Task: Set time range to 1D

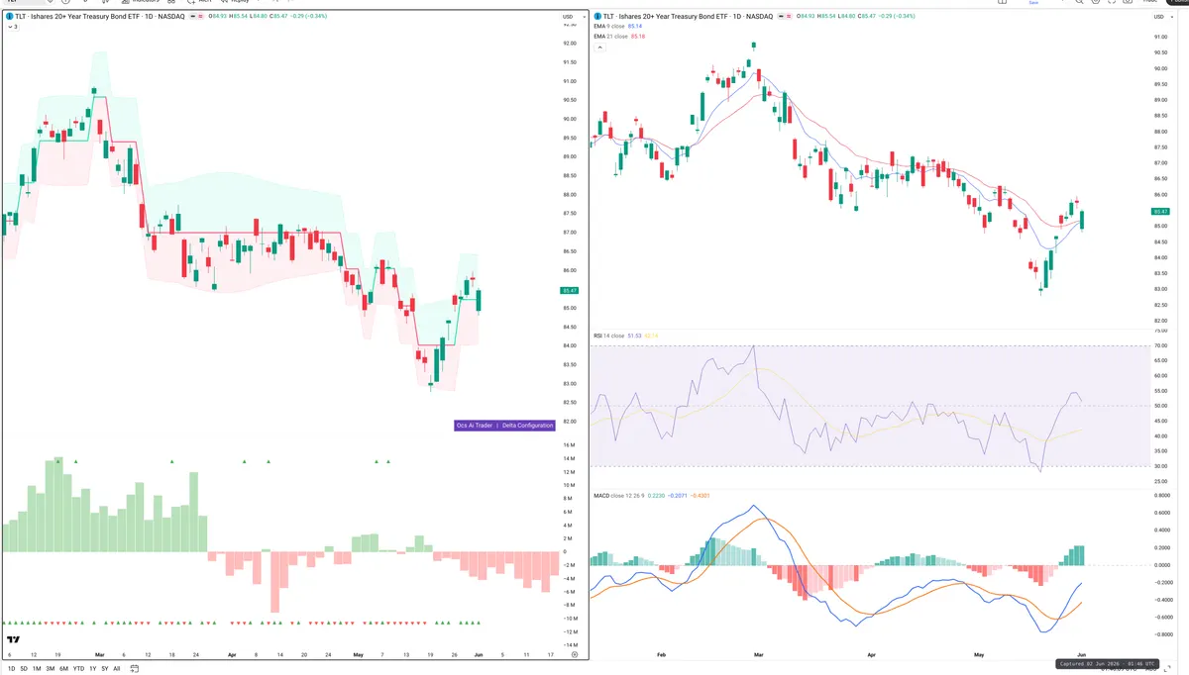Action: (11, 668)
